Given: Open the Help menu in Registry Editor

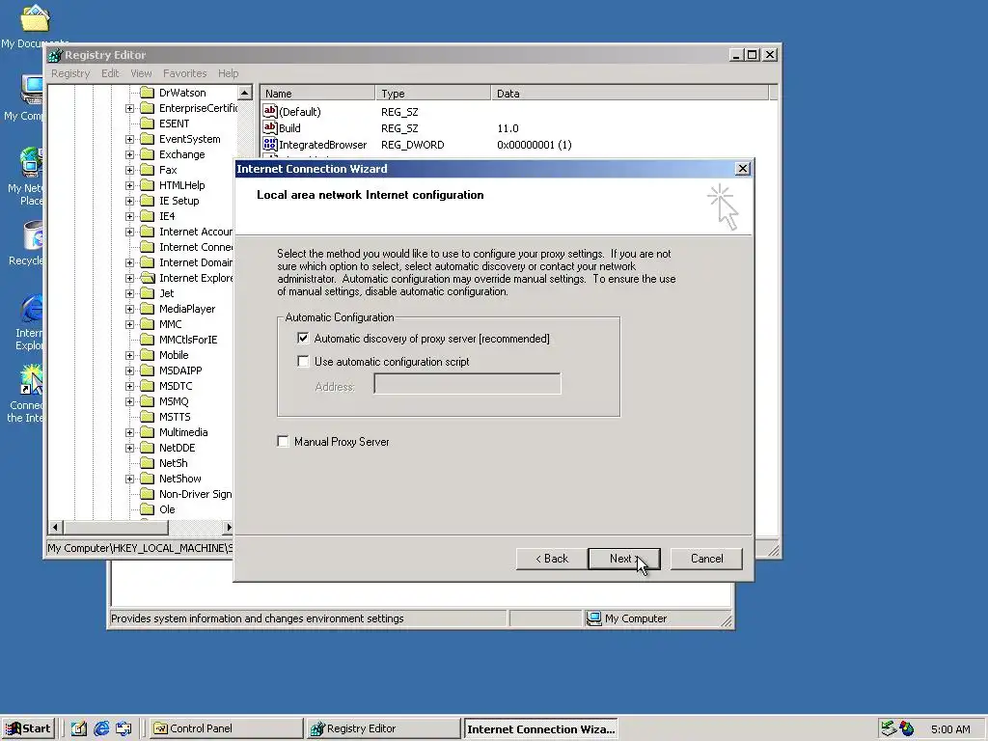Looking at the screenshot, I should (228, 73).
